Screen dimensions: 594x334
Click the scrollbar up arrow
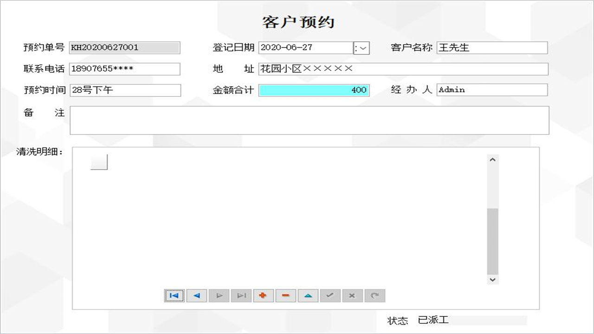pos(493,159)
